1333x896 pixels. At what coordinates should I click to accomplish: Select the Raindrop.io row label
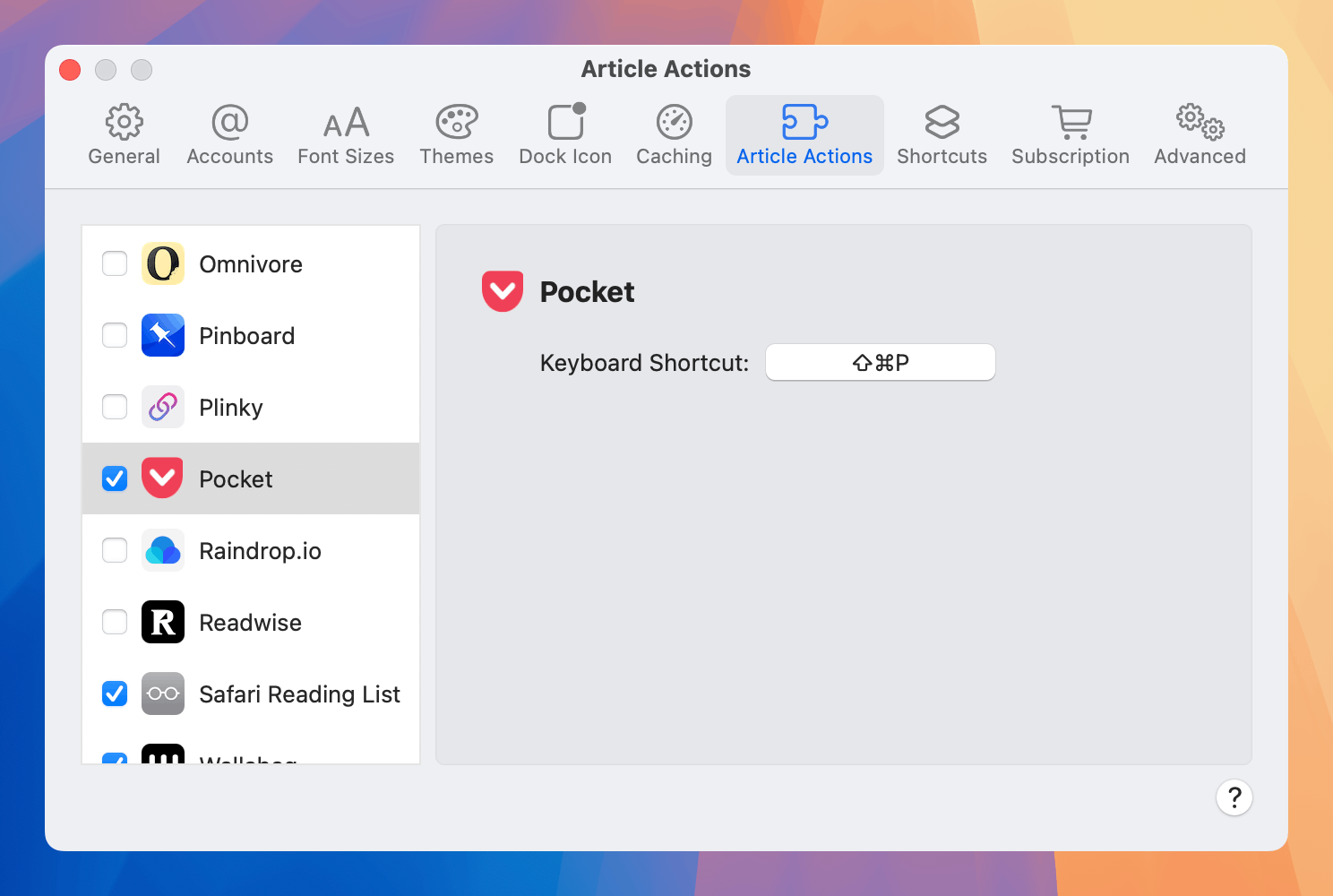260,551
